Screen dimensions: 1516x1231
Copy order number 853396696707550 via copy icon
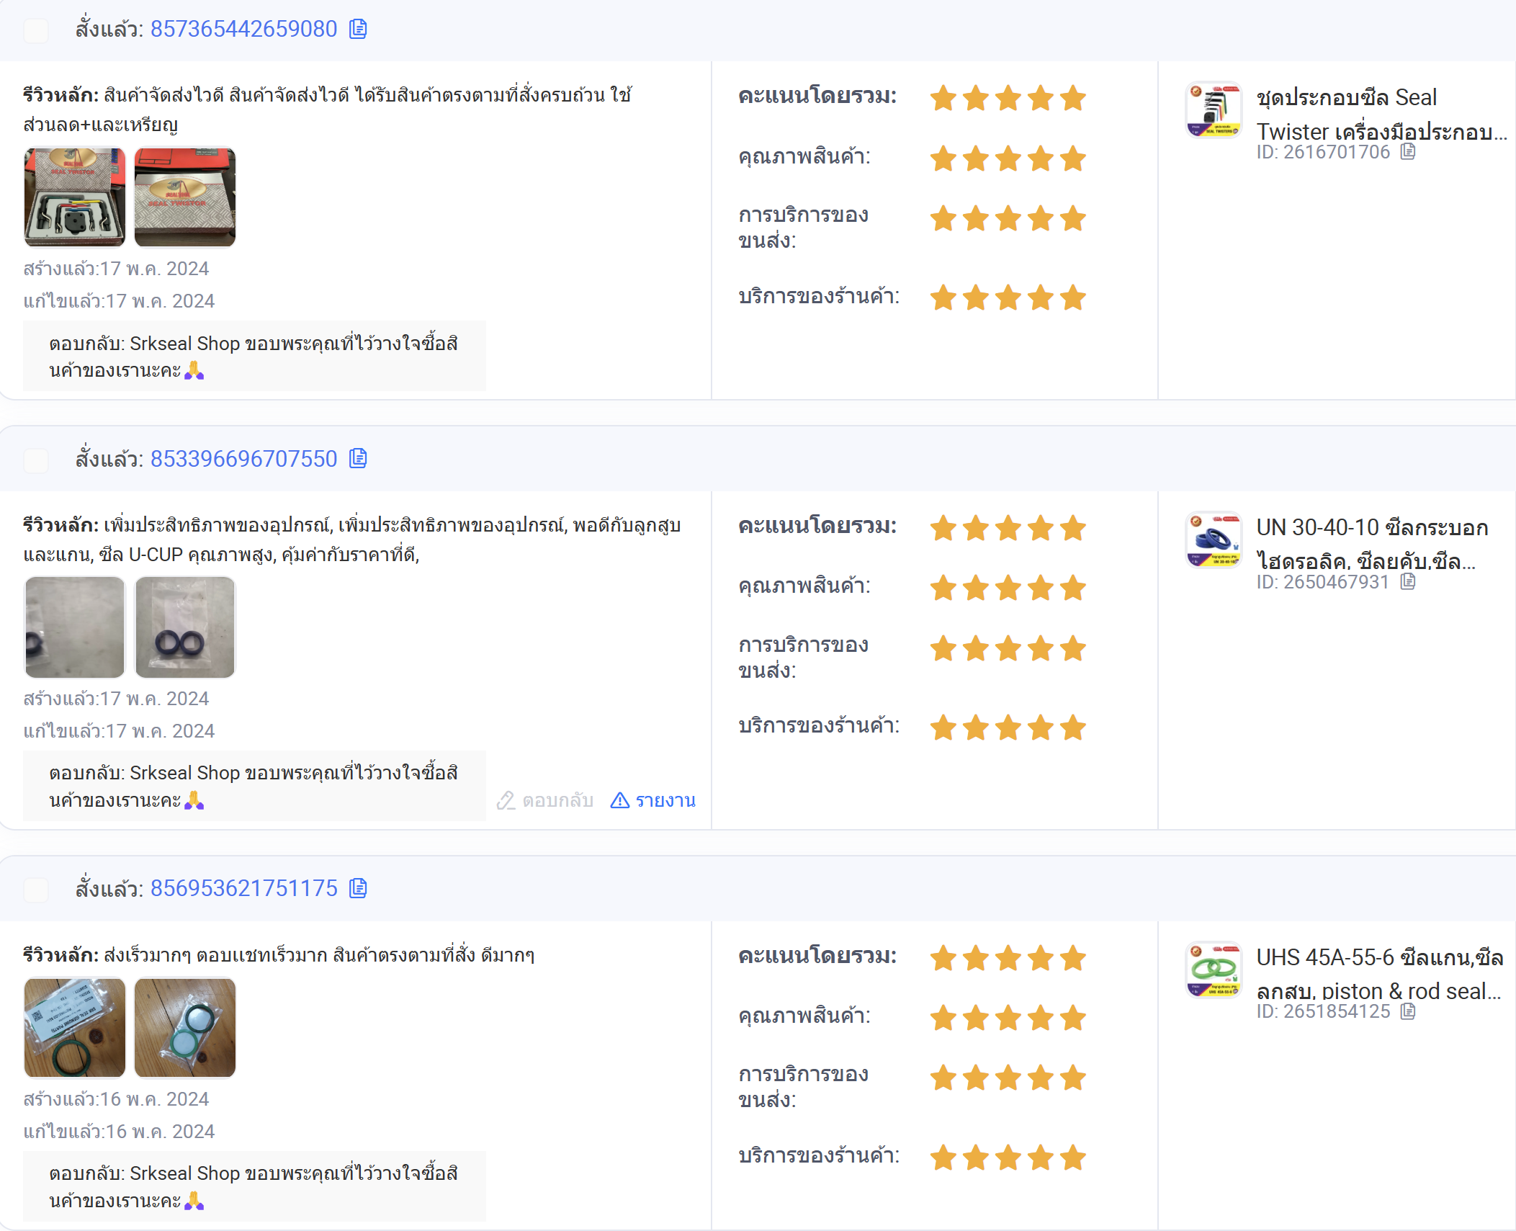(x=358, y=458)
